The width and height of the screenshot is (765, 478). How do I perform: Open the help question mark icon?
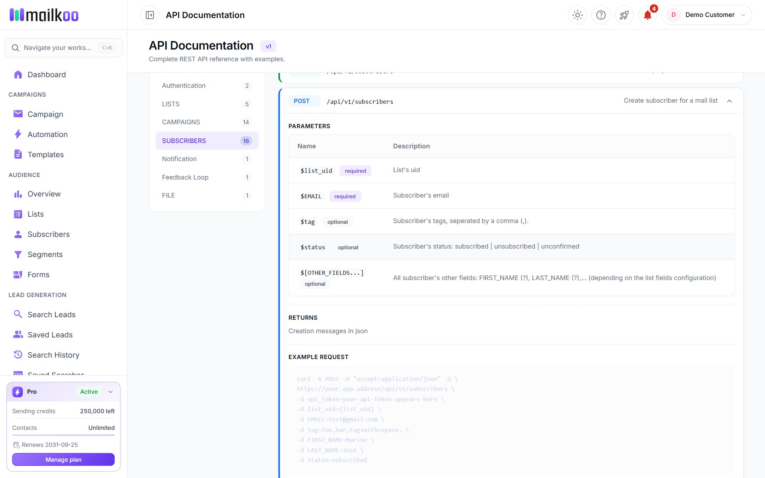[x=601, y=15]
